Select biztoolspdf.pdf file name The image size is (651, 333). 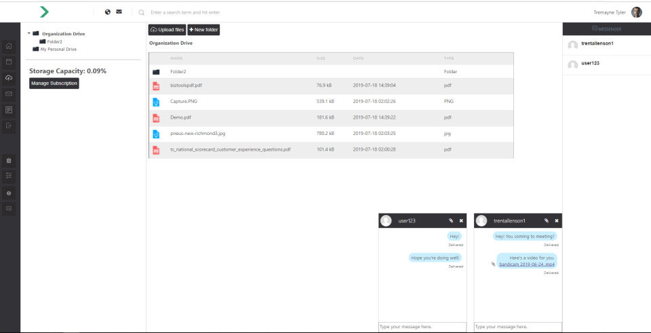click(x=186, y=85)
